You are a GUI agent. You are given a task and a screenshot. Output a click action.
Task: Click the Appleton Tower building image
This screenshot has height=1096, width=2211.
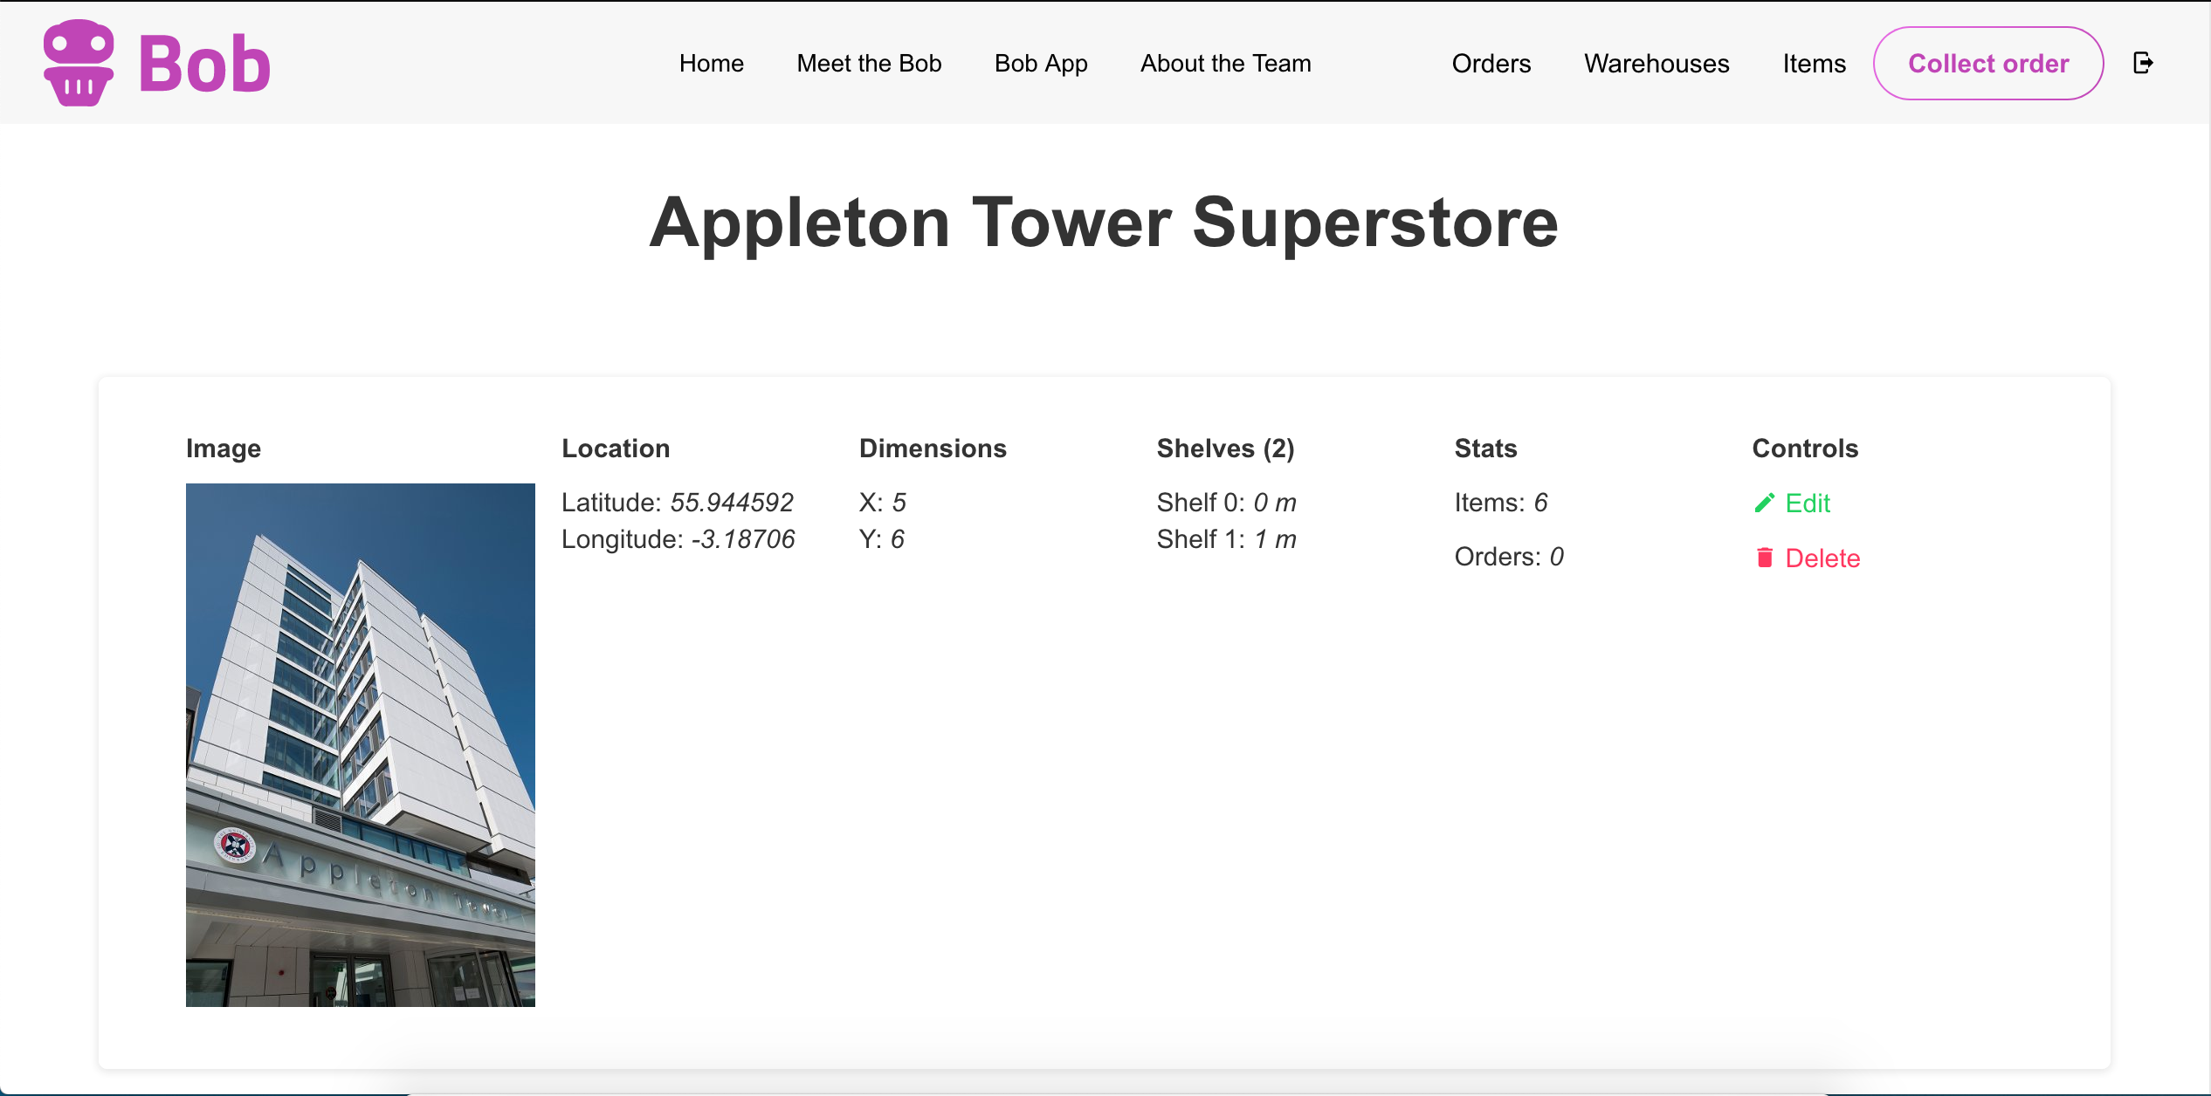point(360,744)
